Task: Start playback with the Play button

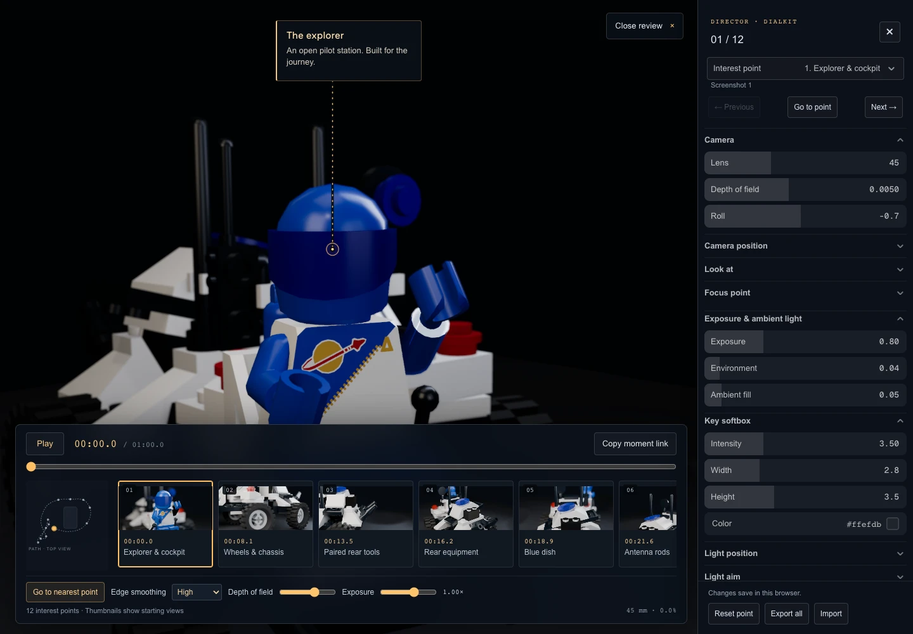Action: (x=45, y=444)
